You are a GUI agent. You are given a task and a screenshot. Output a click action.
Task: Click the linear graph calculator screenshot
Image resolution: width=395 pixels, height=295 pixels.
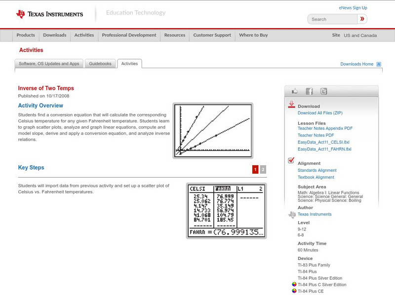pos(213,131)
